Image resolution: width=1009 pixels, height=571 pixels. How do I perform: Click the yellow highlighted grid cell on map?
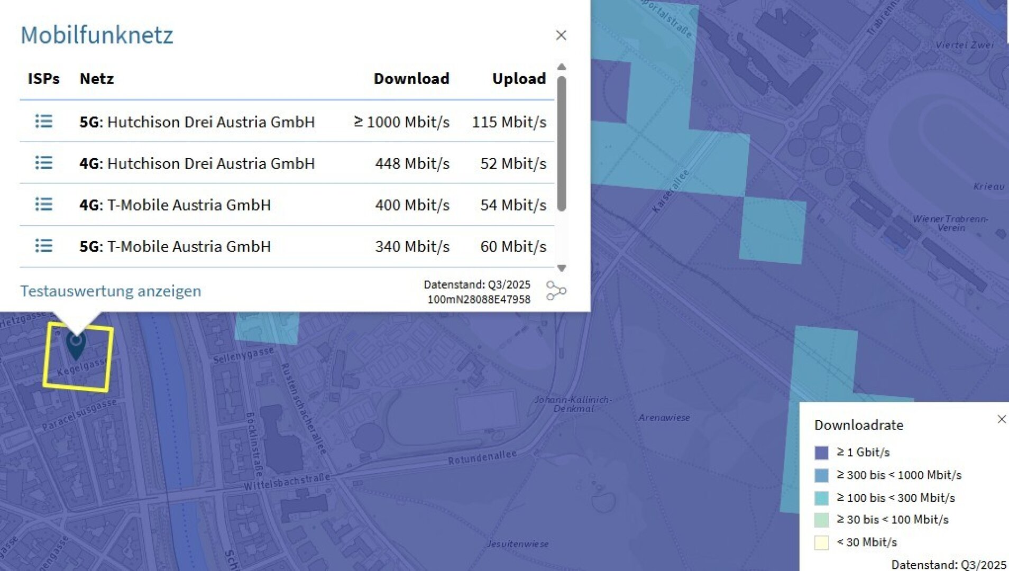click(x=78, y=357)
